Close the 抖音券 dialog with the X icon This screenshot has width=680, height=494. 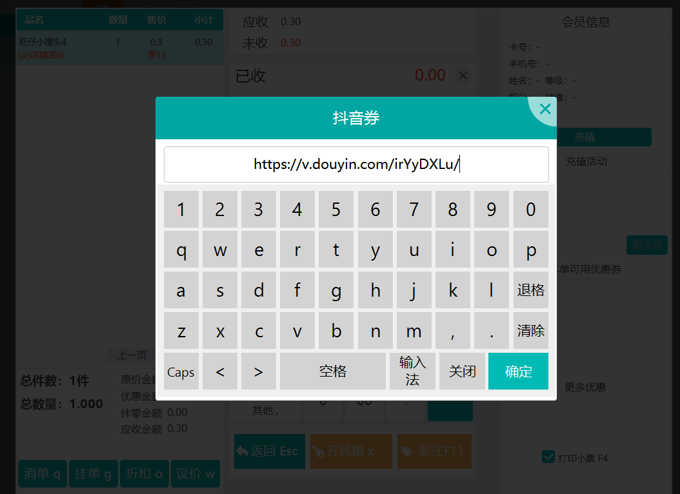pyautogui.click(x=545, y=109)
